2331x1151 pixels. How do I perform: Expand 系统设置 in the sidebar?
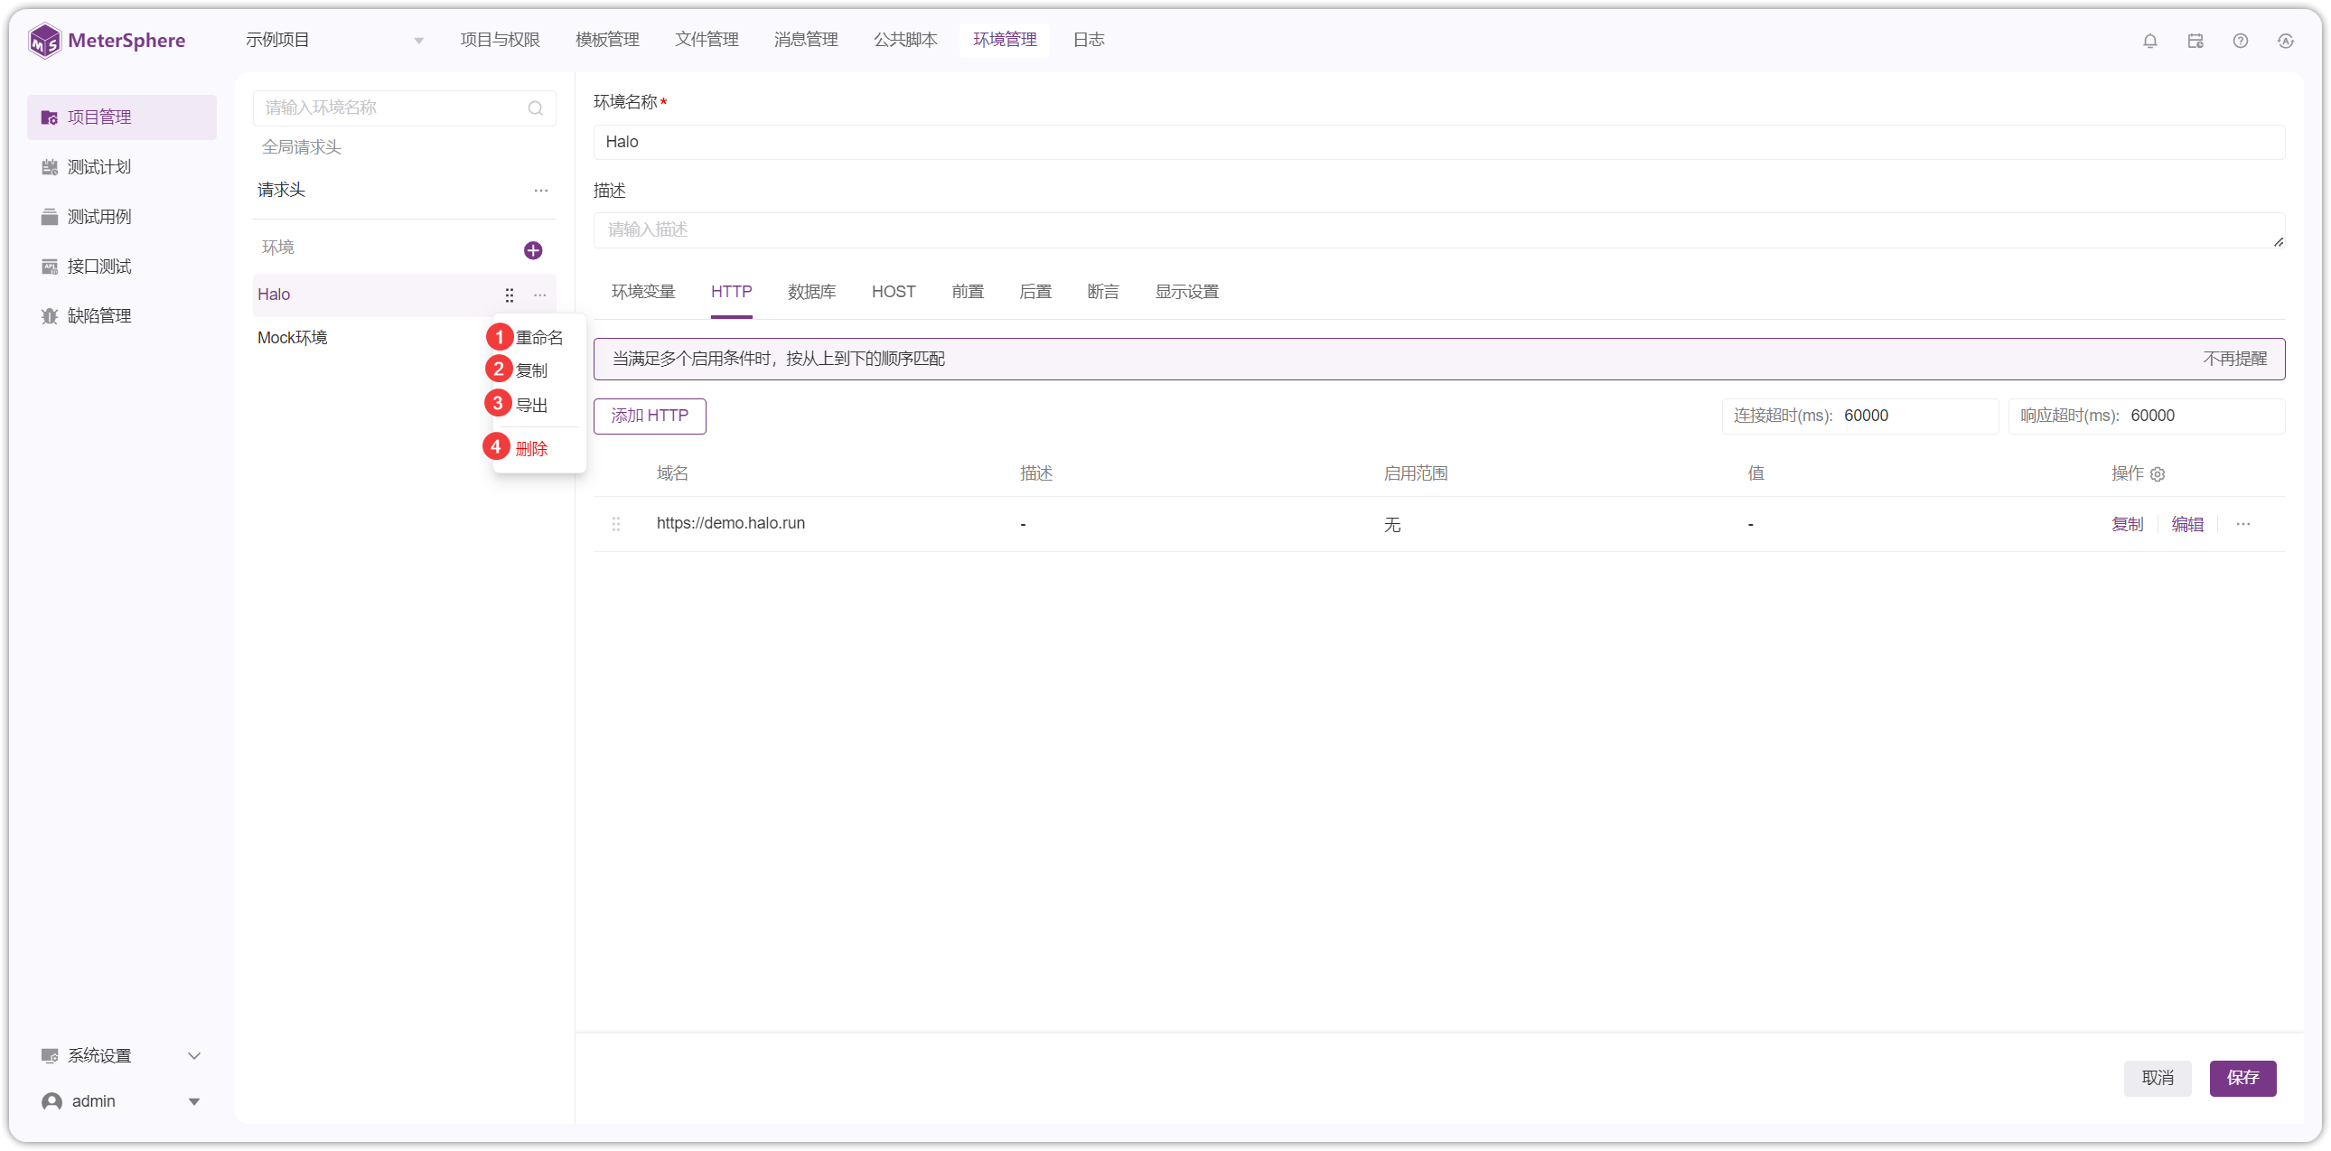coord(121,1057)
